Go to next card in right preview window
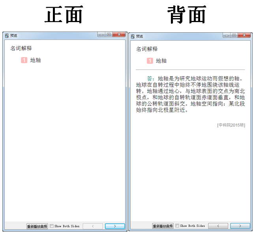Viewport: 255px width, 232px height. [x=240, y=226]
